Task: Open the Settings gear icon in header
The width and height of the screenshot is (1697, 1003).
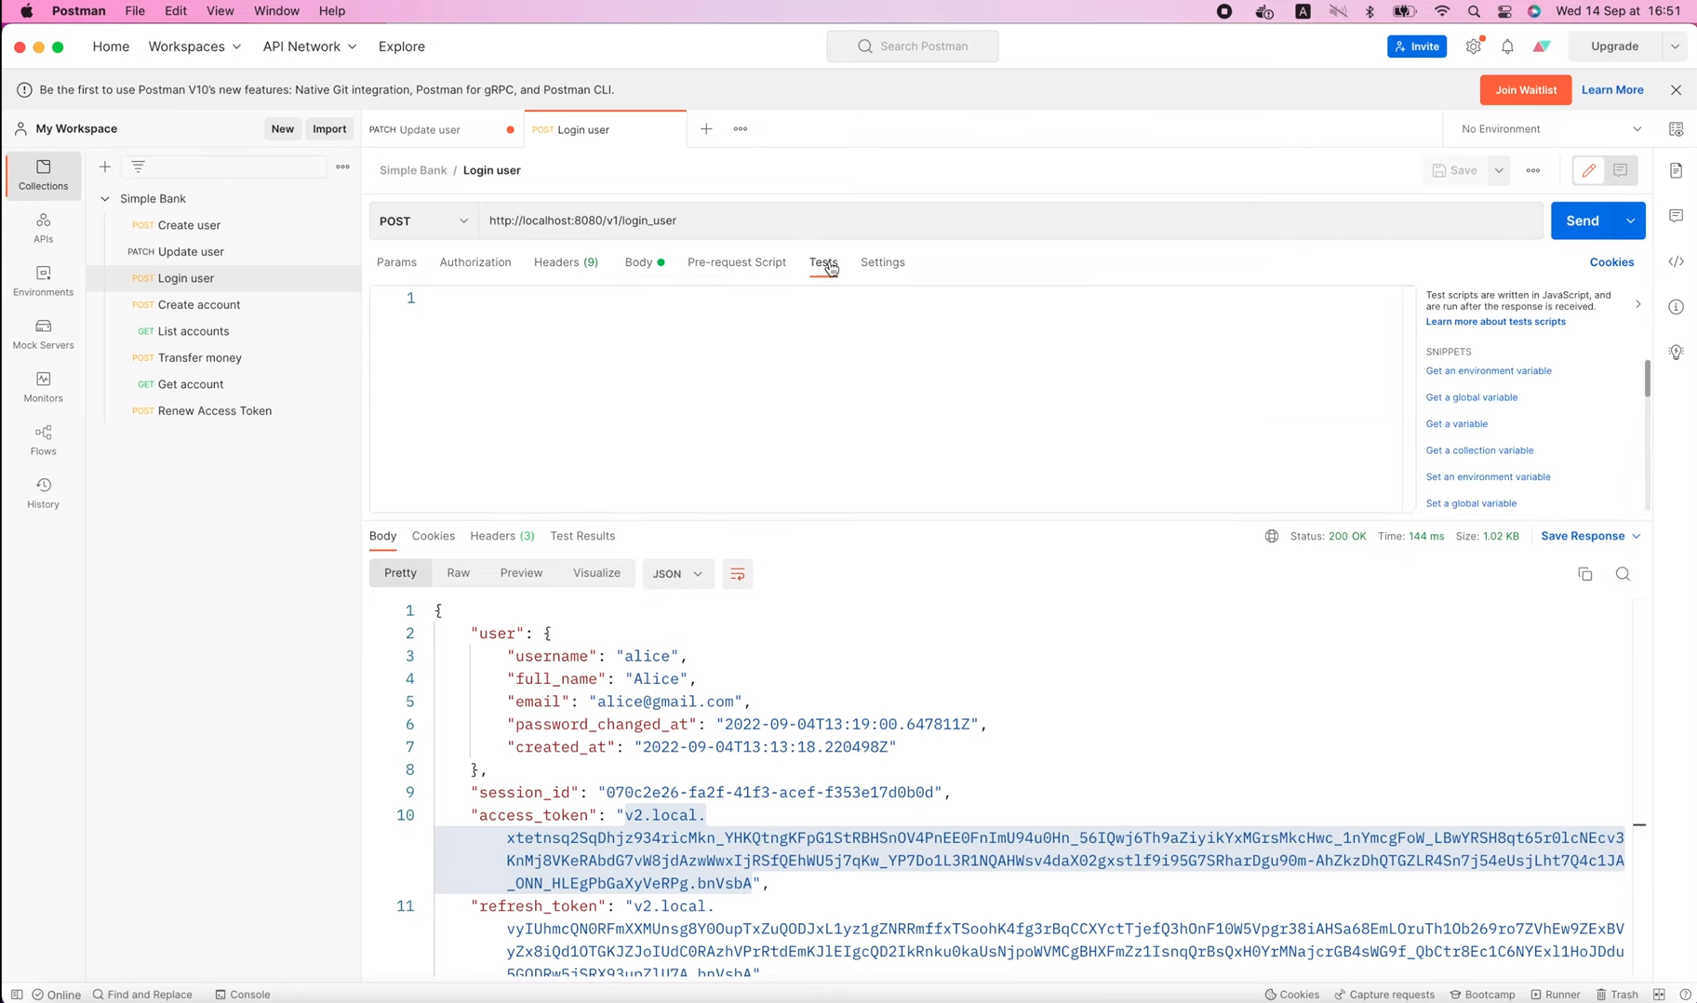Action: (x=1474, y=47)
